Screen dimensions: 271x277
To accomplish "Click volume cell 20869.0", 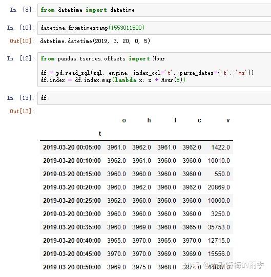I will (x=219, y=187).
